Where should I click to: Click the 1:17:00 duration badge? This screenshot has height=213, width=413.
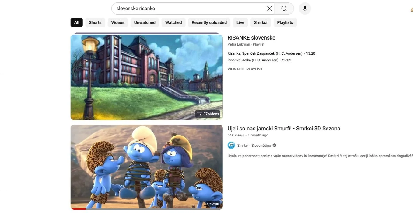pyautogui.click(x=213, y=204)
